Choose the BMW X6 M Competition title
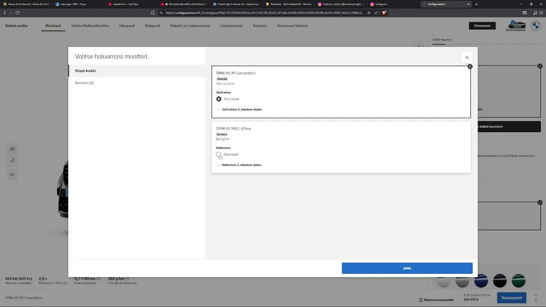This screenshot has width=546, height=307. pos(235,73)
